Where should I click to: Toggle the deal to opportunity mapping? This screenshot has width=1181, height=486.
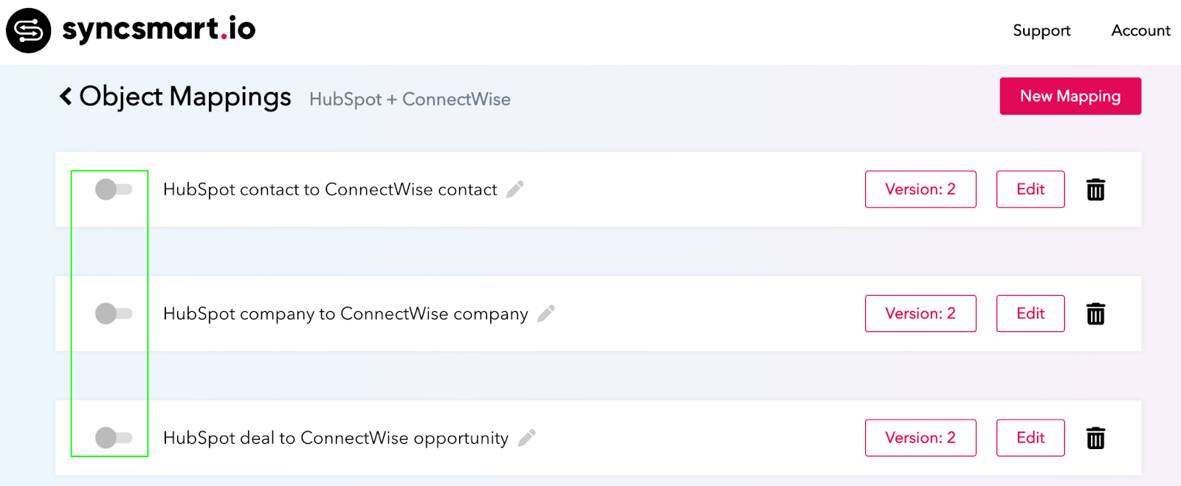[114, 438]
